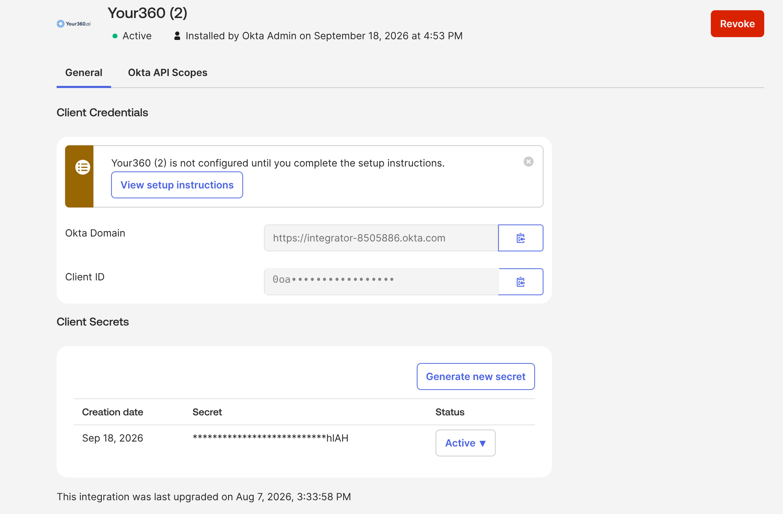Click the not configured notice message
The width and height of the screenshot is (783, 514).
click(278, 163)
